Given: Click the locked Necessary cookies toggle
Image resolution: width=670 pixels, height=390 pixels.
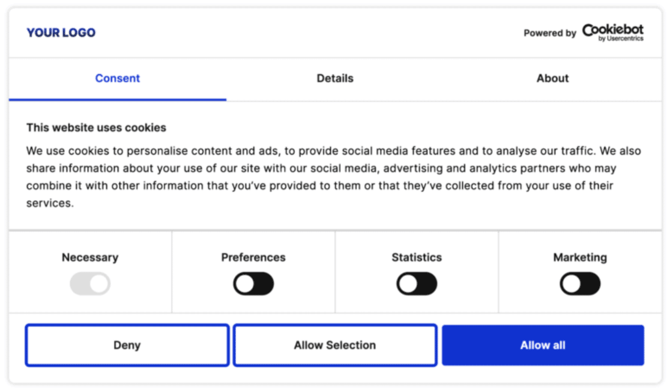Looking at the screenshot, I should coord(90,283).
